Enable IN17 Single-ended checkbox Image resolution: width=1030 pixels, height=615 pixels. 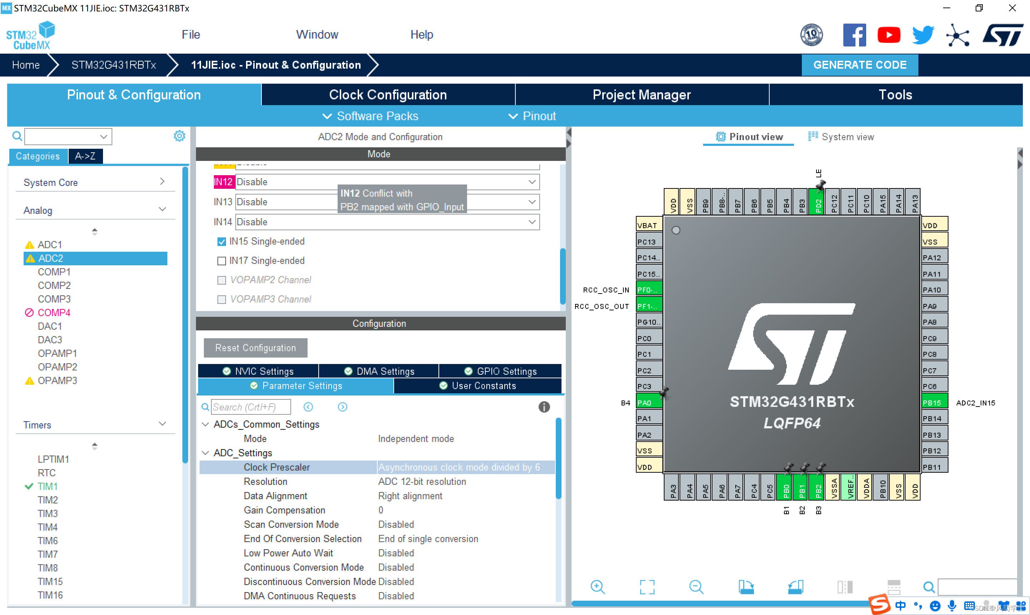(222, 261)
